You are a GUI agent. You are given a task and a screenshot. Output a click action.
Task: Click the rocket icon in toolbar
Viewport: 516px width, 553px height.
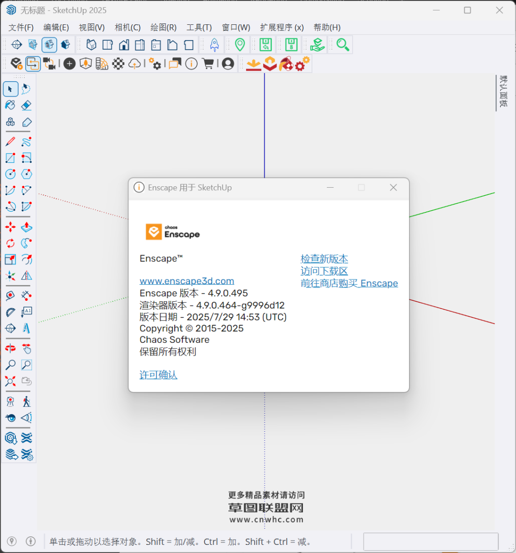coord(215,45)
